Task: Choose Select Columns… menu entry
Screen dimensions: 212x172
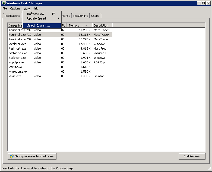Action: click(x=42, y=25)
